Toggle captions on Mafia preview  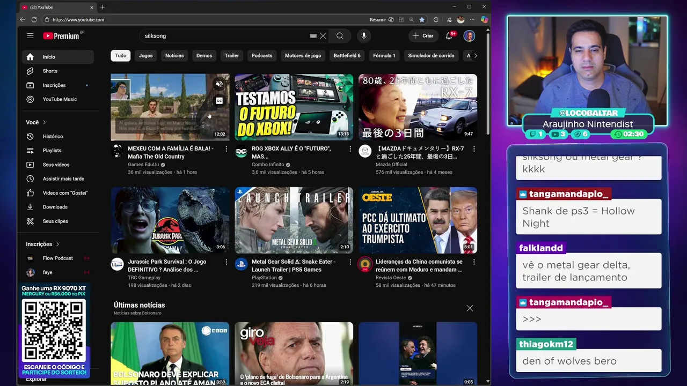pos(219,101)
